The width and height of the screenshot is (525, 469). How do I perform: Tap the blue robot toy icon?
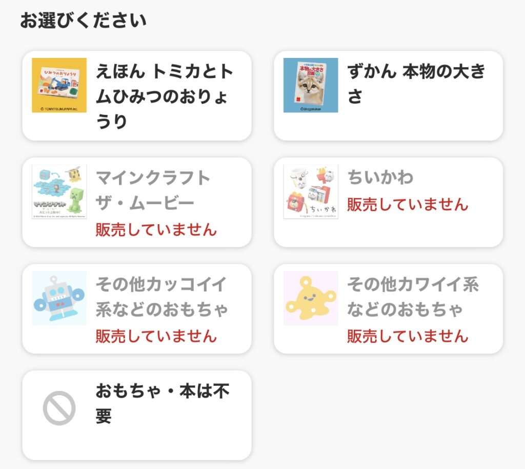pyautogui.click(x=59, y=298)
